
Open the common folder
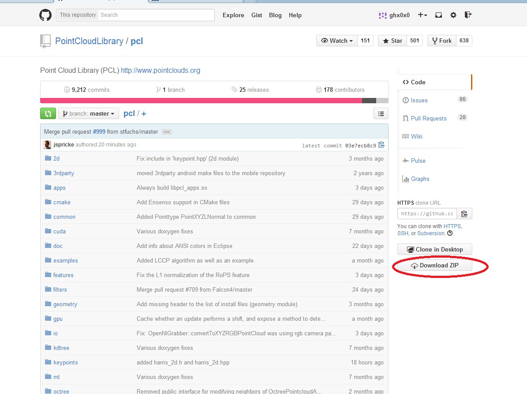point(64,217)
